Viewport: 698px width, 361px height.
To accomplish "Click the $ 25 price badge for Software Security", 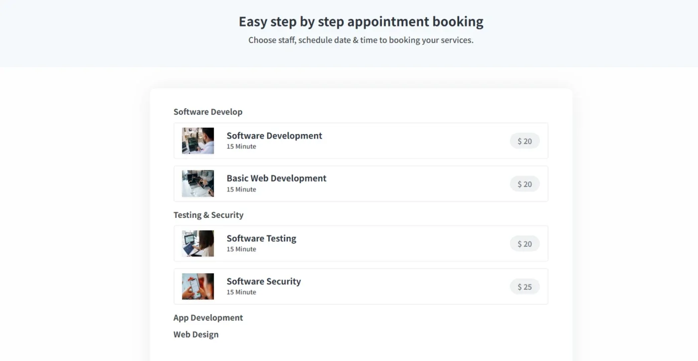I will (524, 287).
